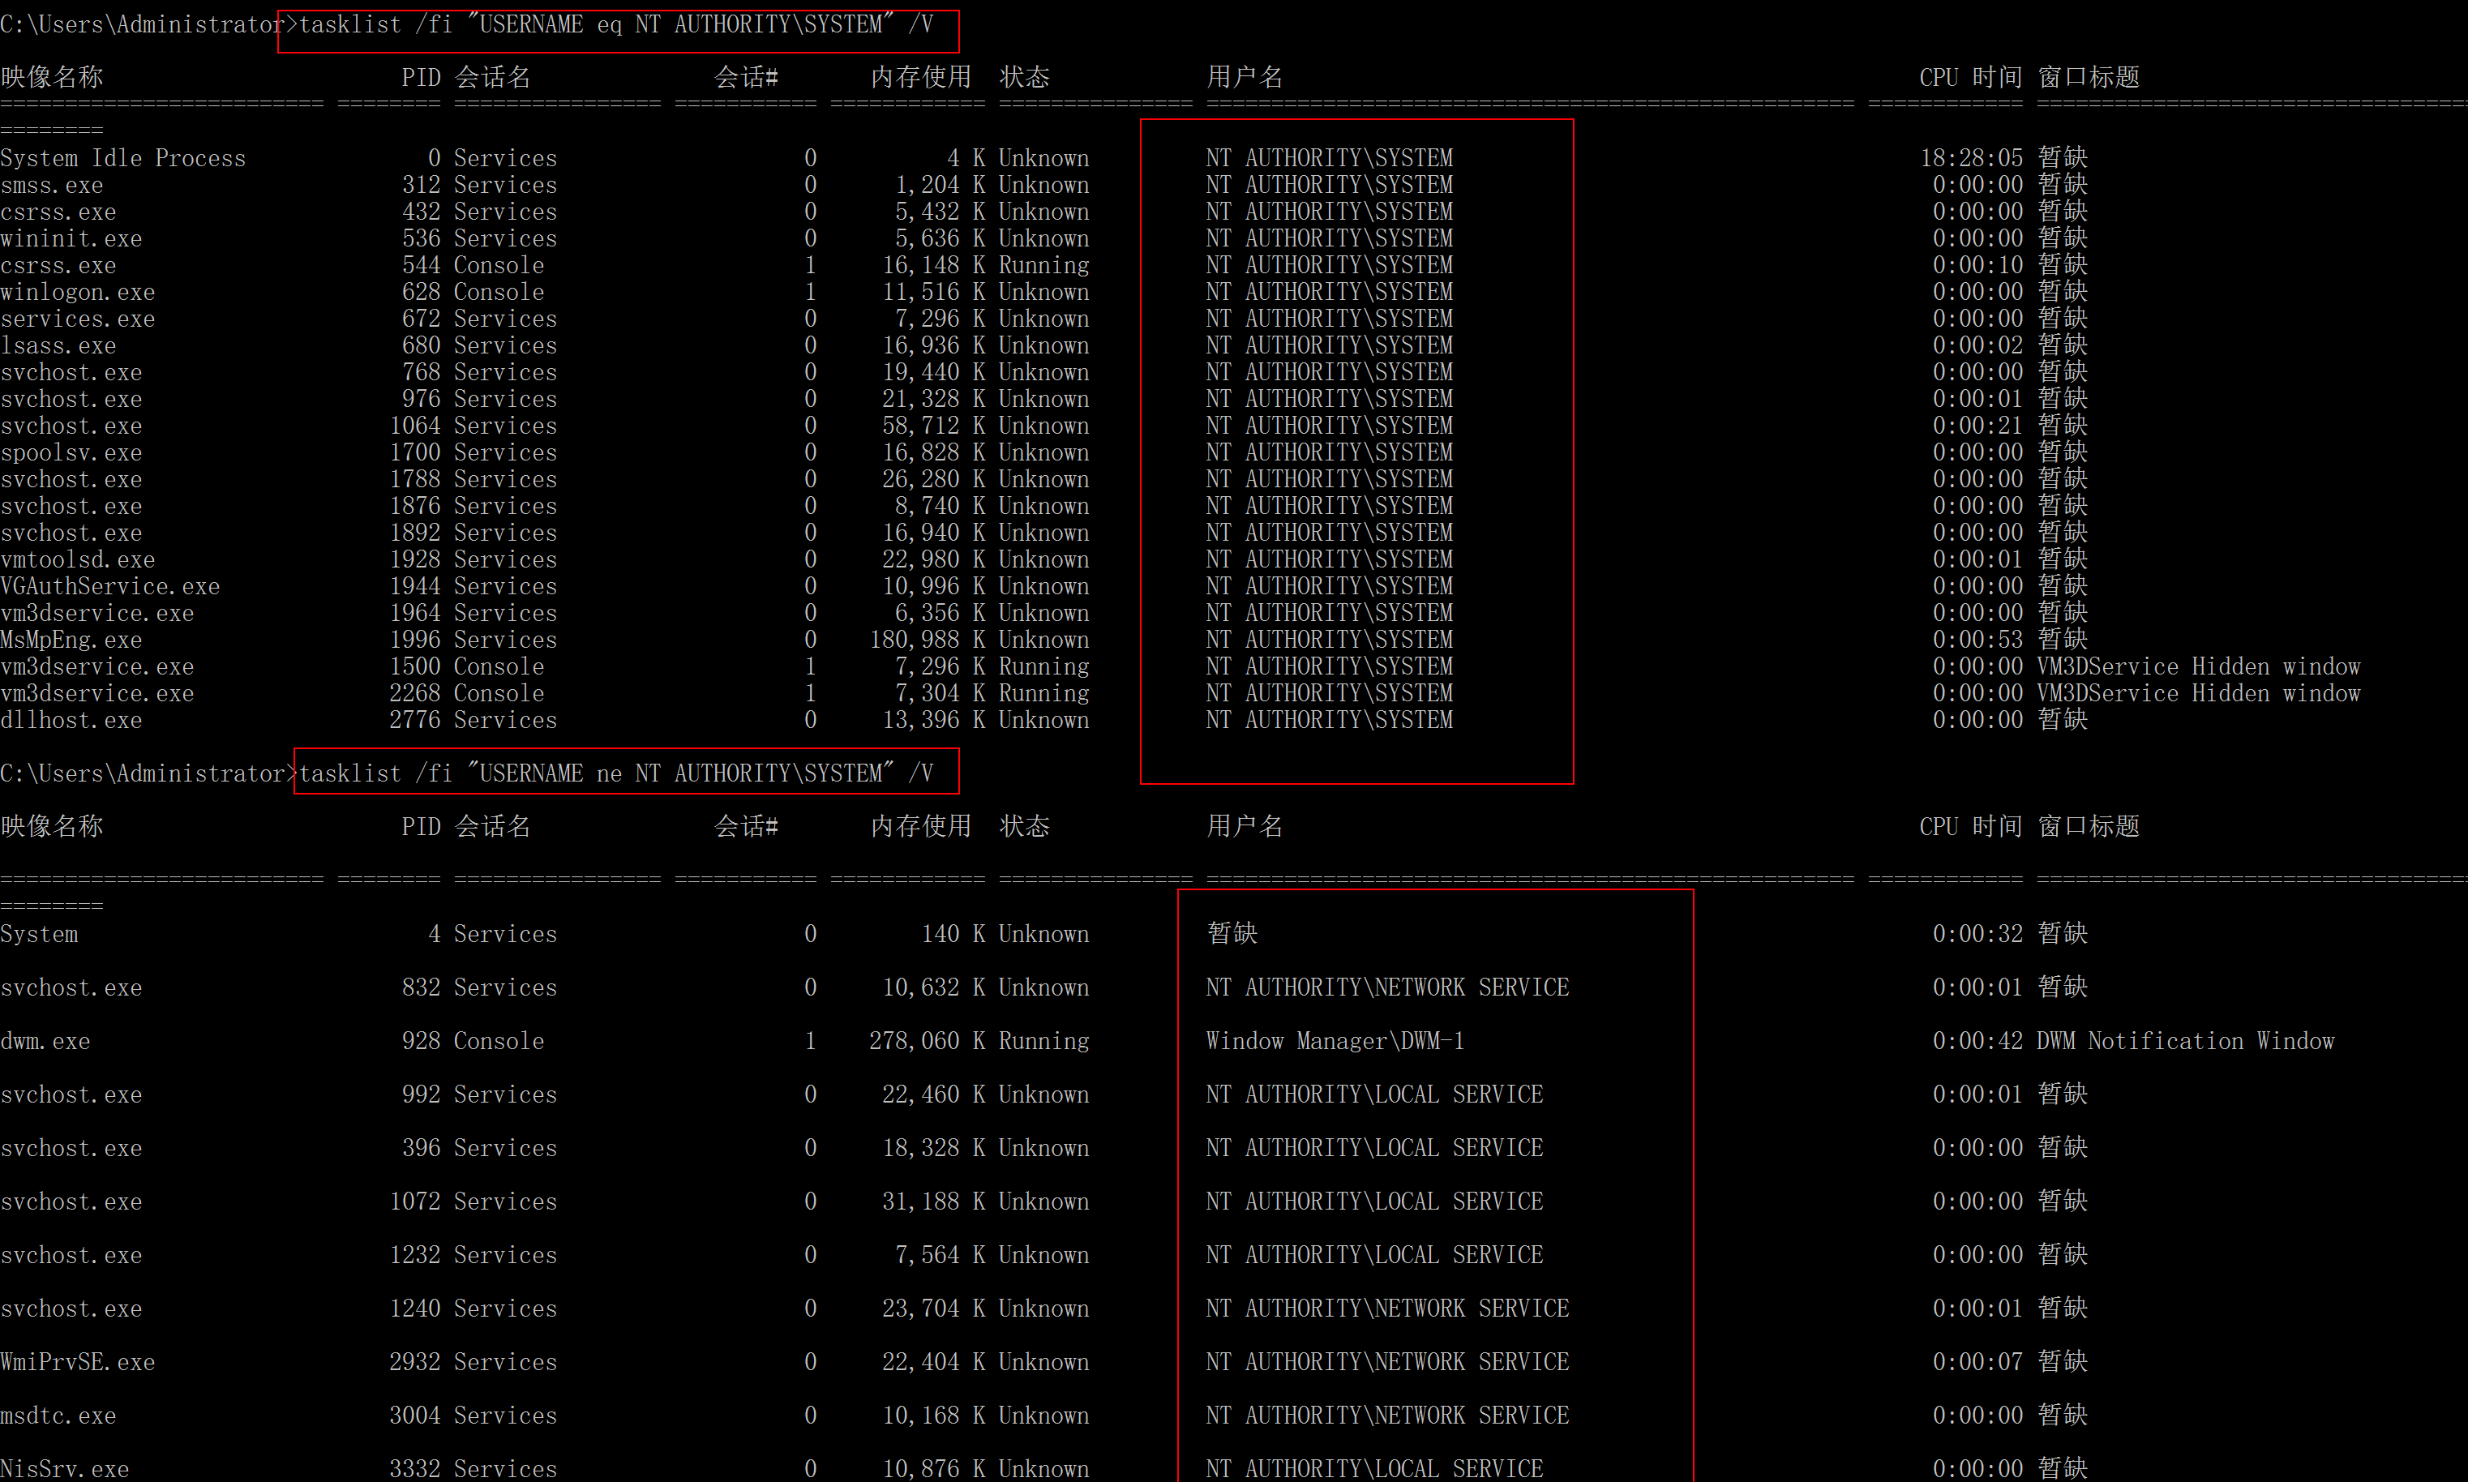Click the spoolsv.exe process name
Screen dimensions: 2468x1482
pyautogui.click(x=71, y=453)
